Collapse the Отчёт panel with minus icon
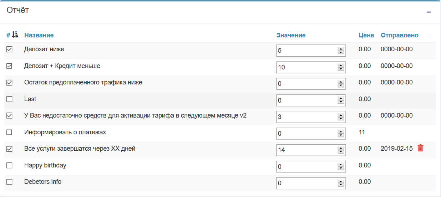Image resolution: width=441 pixels, height=197 pixels. (x=429, y=12)
